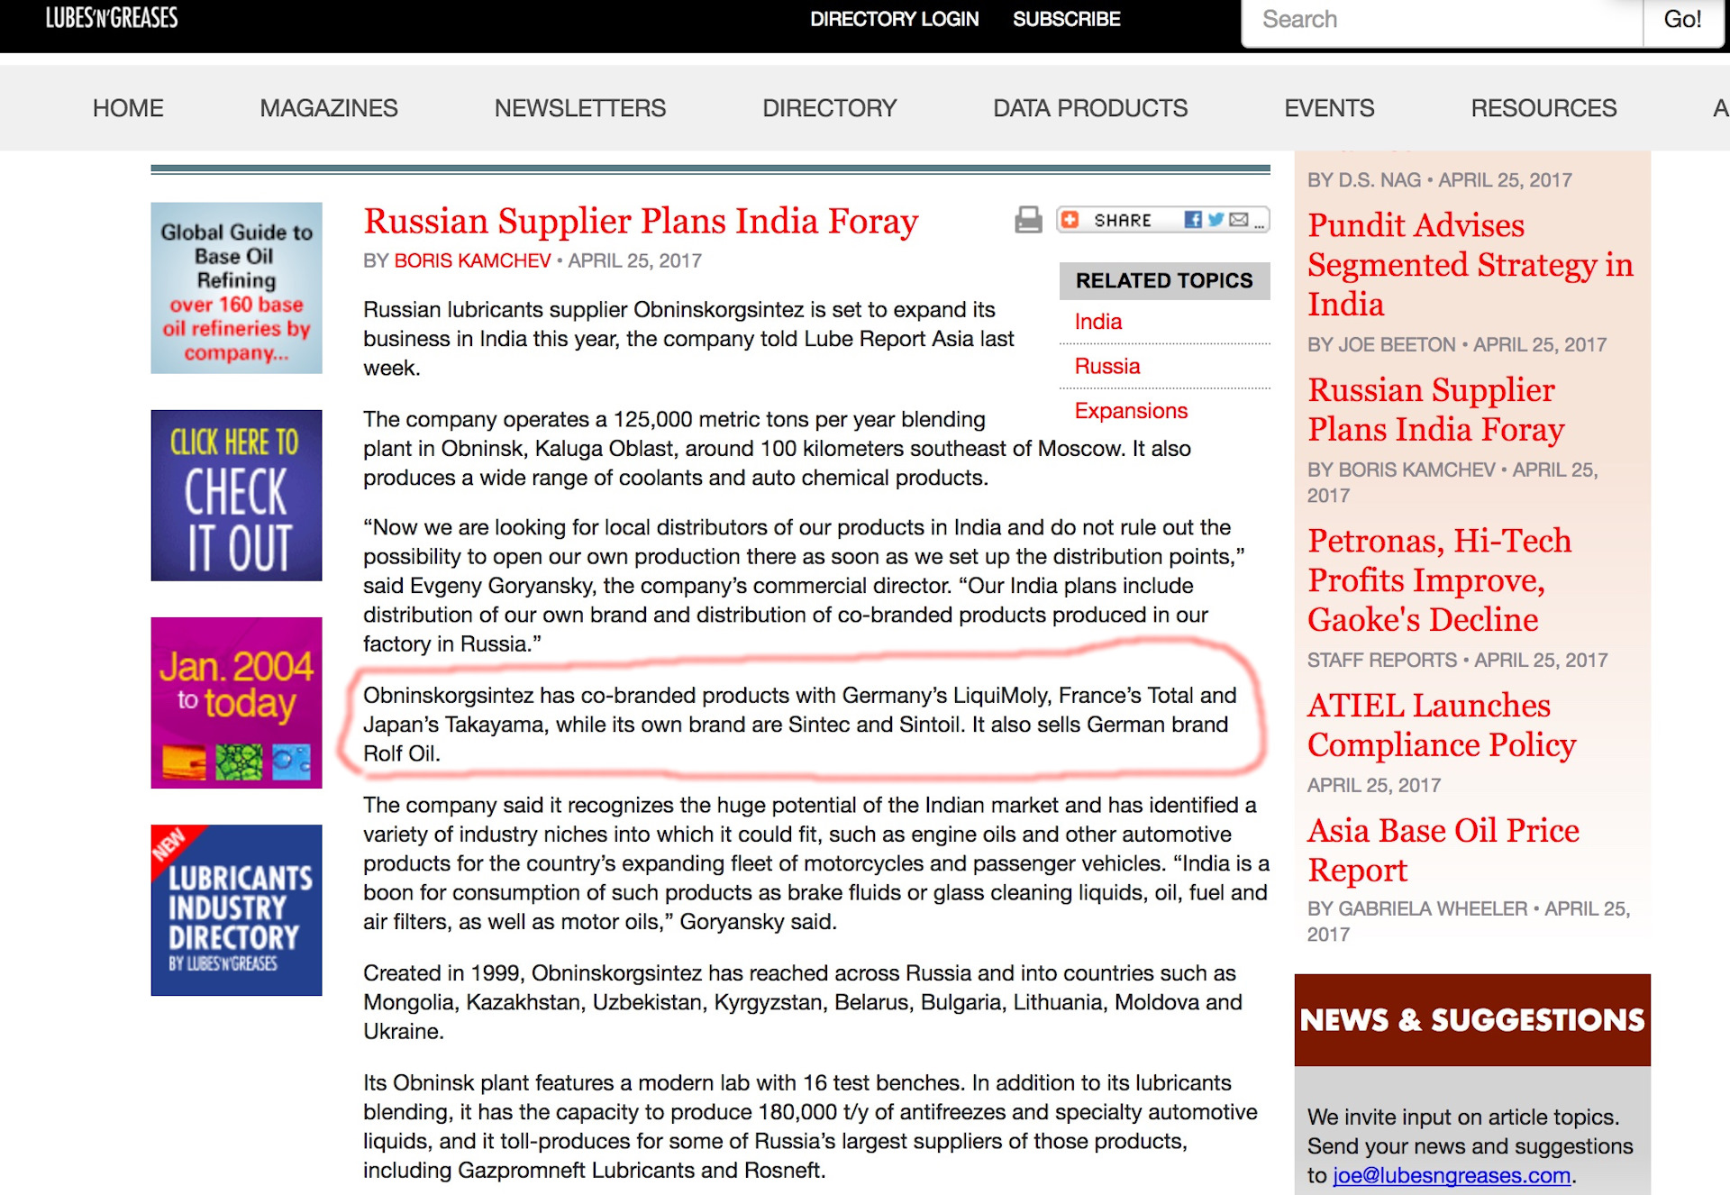Click the Lubes'n'Greases logo
1730x1195 pixels.
(112, 18)
